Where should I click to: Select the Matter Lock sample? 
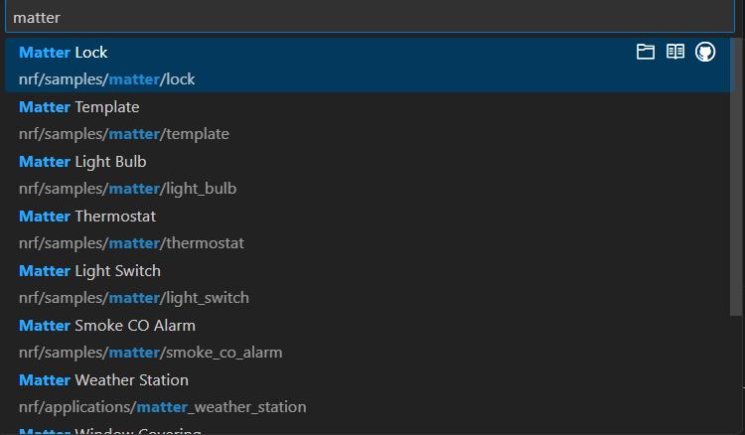(x=64, y=53)
